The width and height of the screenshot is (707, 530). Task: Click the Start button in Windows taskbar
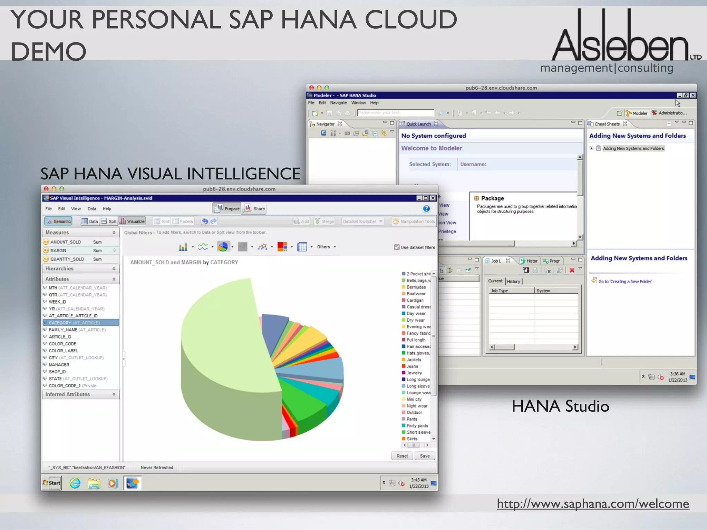coord(51,483)
